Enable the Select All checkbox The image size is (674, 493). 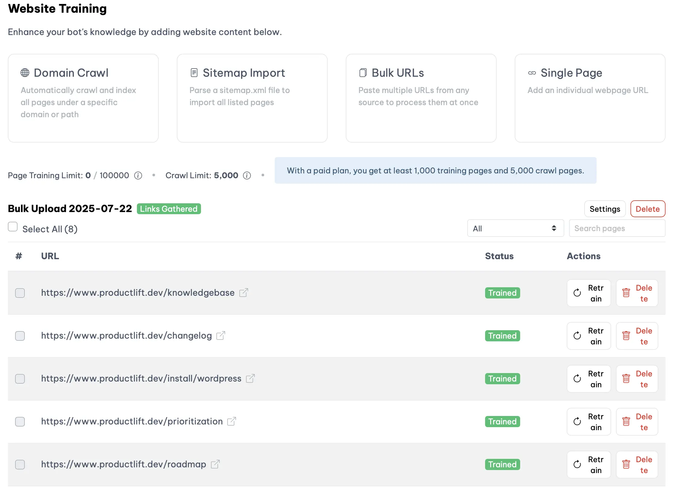pyautogui.click(x=13, y=226)
